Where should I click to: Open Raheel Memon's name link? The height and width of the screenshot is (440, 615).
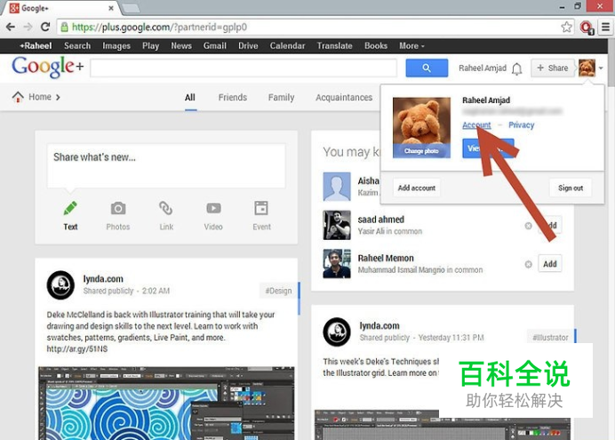point(386,258)
